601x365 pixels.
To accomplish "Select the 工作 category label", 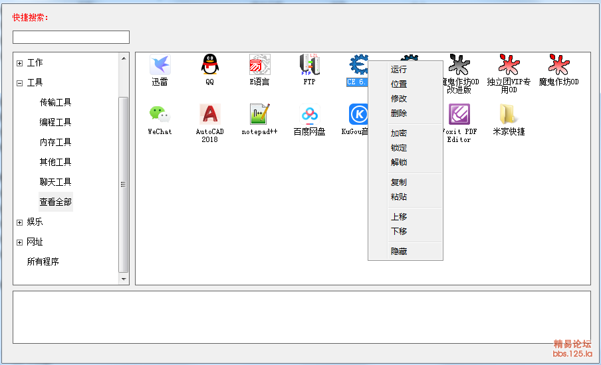I will 35,62.
